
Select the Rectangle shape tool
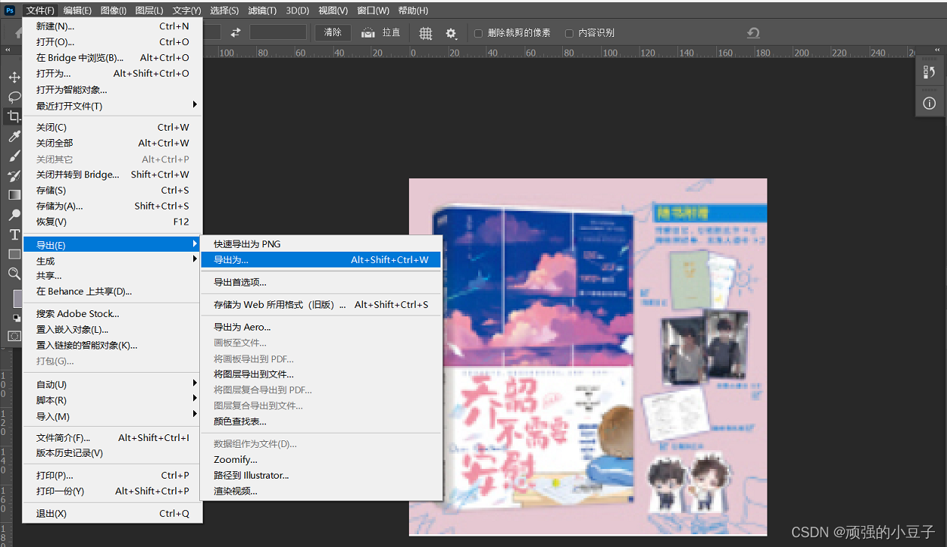tap(14, 254)
